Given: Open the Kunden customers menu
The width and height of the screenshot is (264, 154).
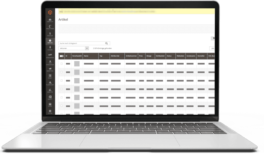Looking at the screenshot, I should point(50,48).
